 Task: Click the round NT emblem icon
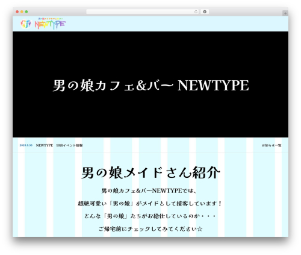click(x=26, y=24)
